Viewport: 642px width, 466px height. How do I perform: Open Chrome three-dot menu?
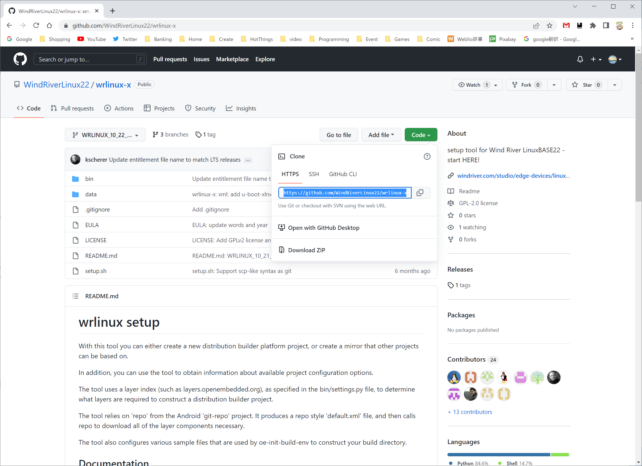pos(633,25)
